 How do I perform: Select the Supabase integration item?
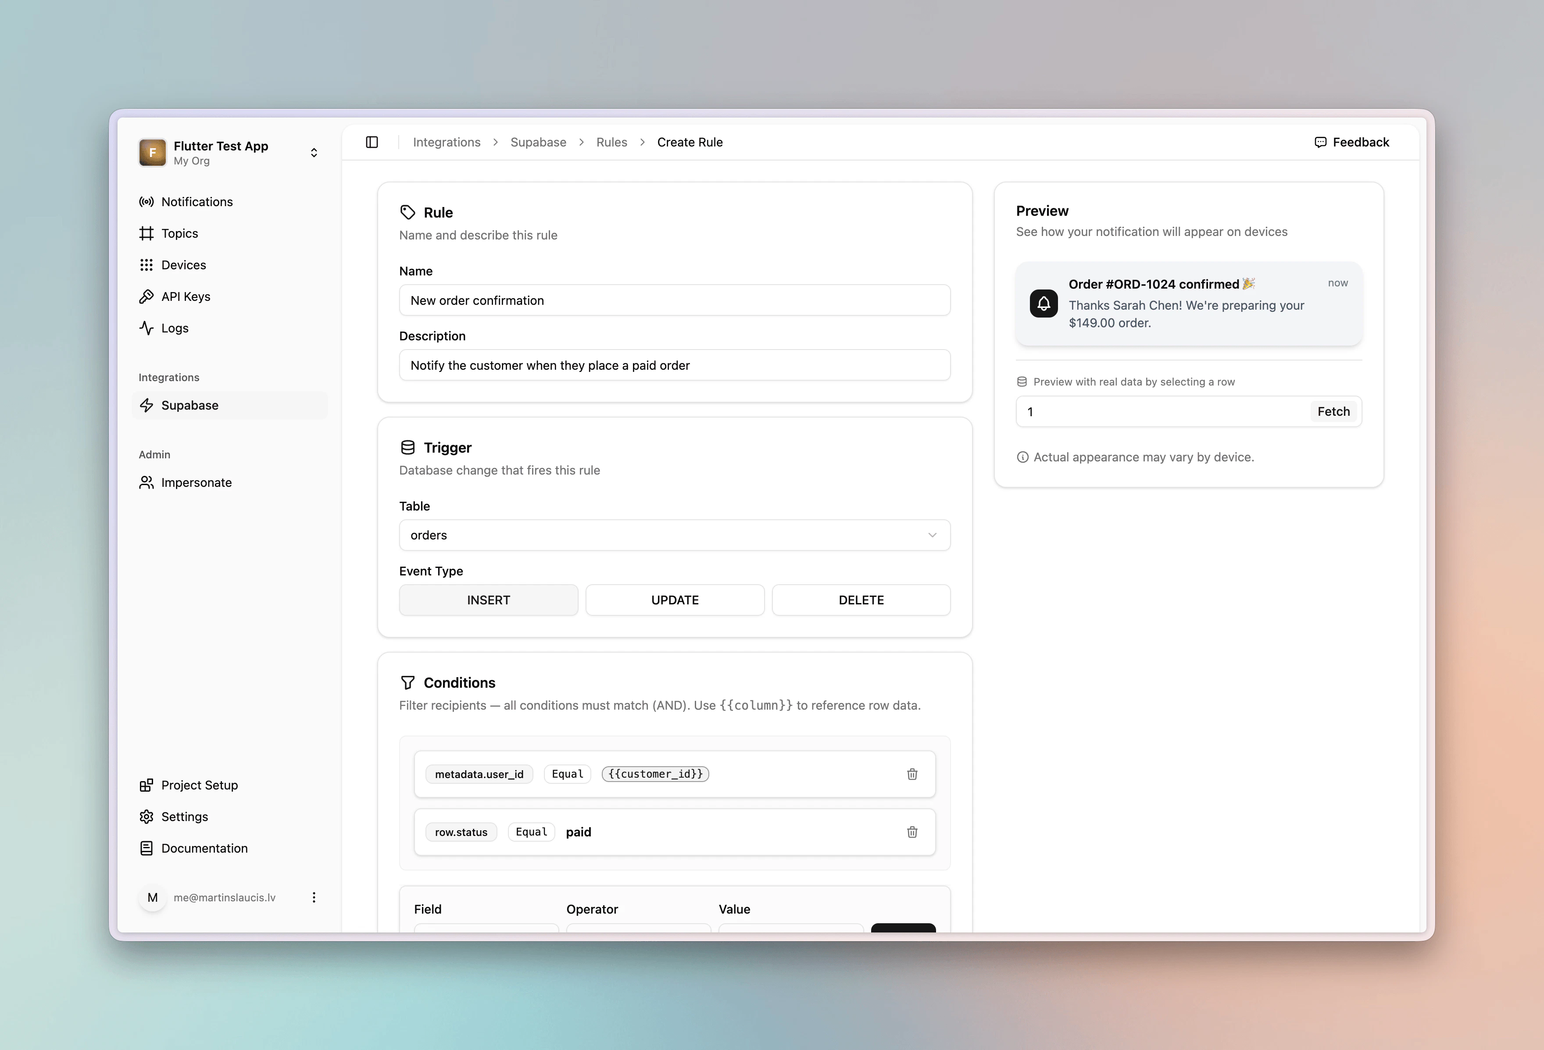[x=230, y=405]
